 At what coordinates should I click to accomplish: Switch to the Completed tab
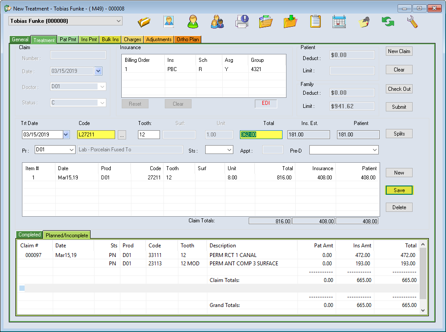click(x=29, y=235)
